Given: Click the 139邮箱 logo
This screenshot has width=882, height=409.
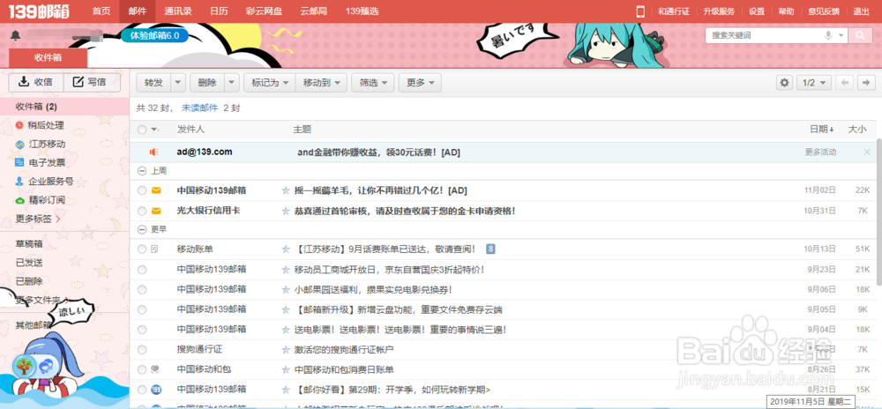Looking at the screenshot, I should (x=38, y=11).
